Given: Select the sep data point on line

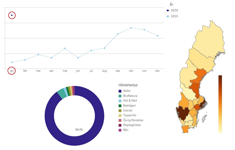Looking at the screenshot, I should click(118, 34).
